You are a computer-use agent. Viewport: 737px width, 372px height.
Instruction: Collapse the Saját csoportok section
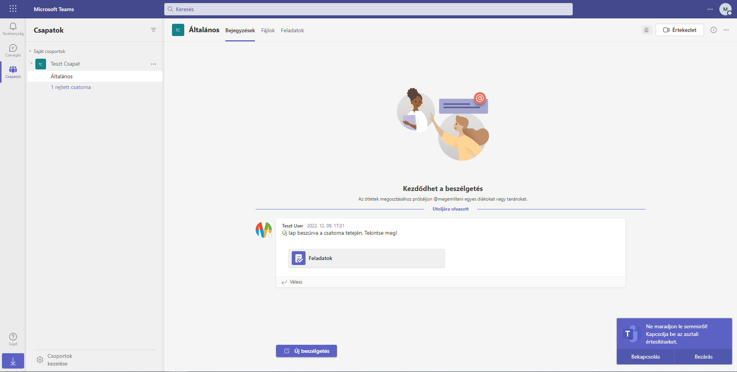pyautogui.click(x=30, y=51)
